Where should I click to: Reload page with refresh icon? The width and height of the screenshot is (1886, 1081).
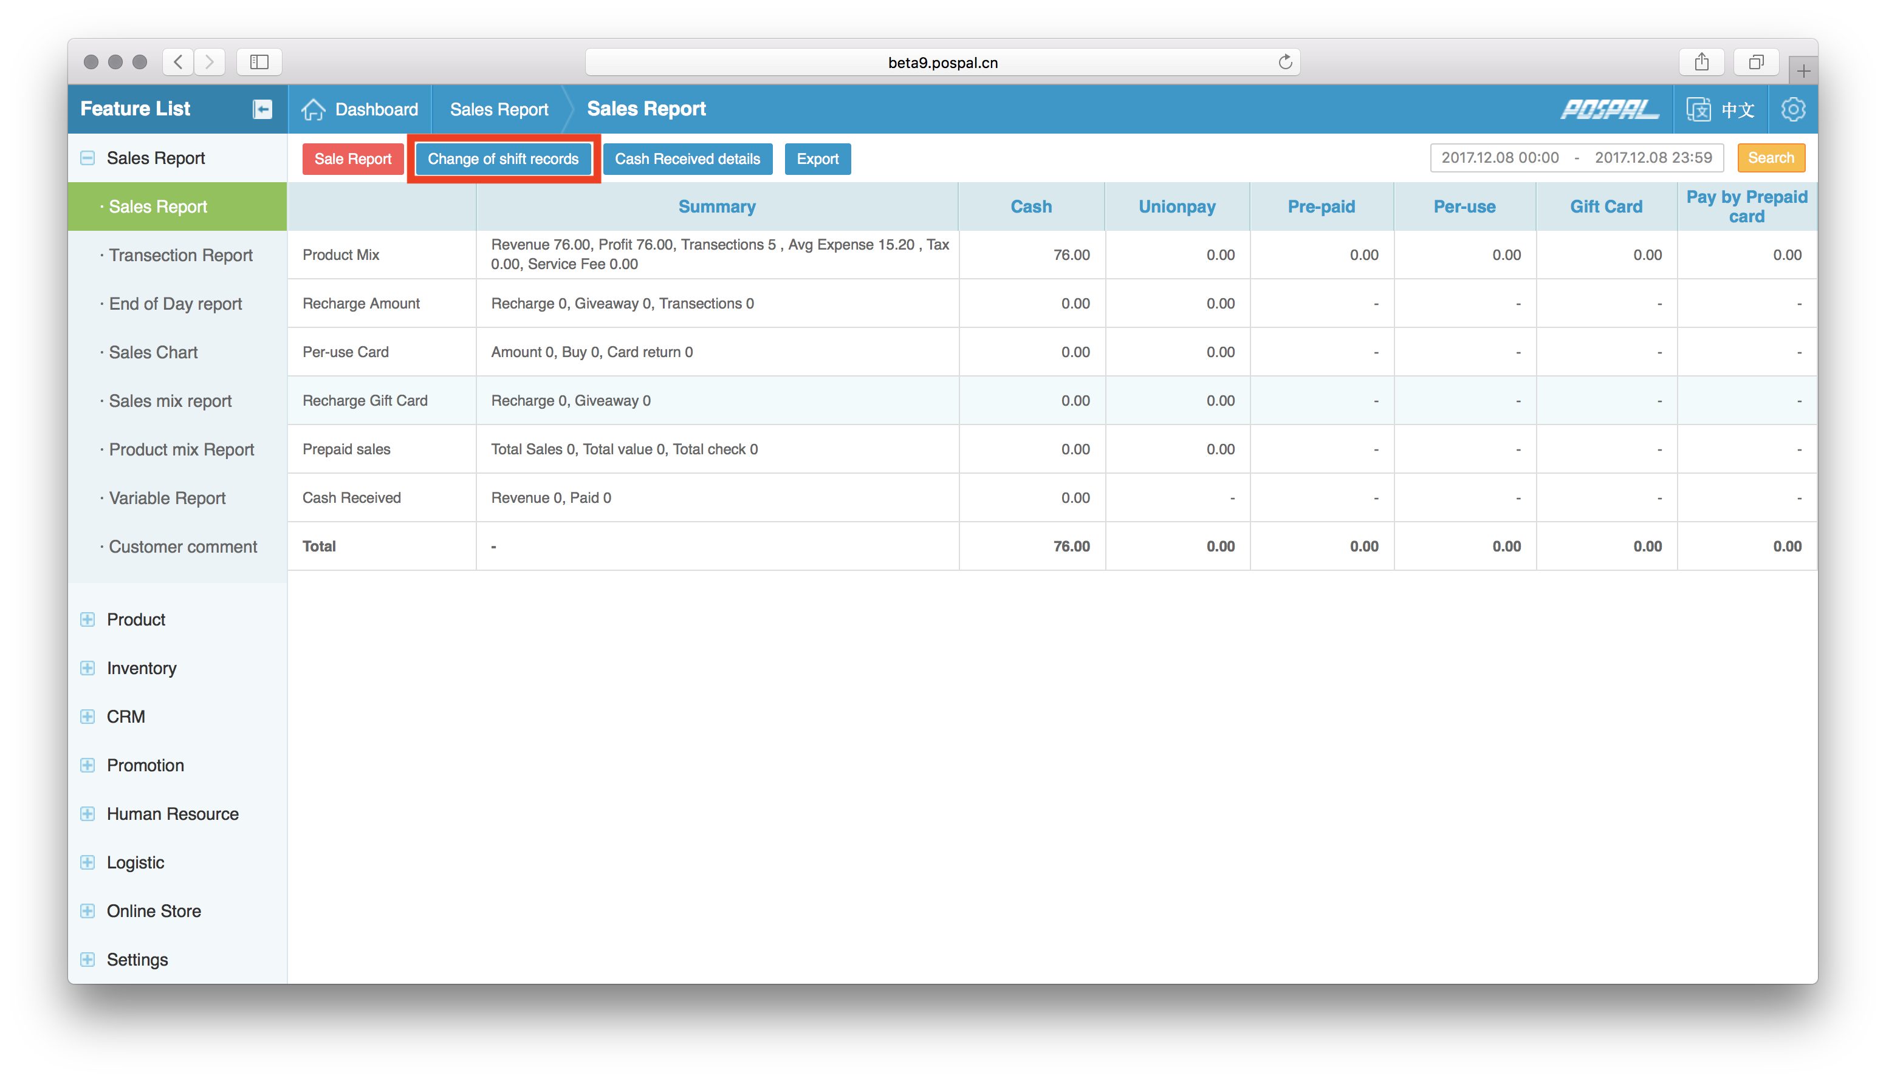point(1285,63)
